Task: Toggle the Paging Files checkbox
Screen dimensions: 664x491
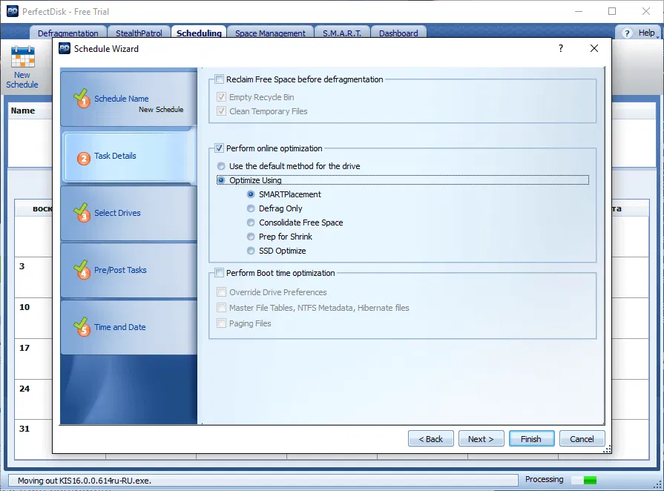Action: [x=221, y=323]
